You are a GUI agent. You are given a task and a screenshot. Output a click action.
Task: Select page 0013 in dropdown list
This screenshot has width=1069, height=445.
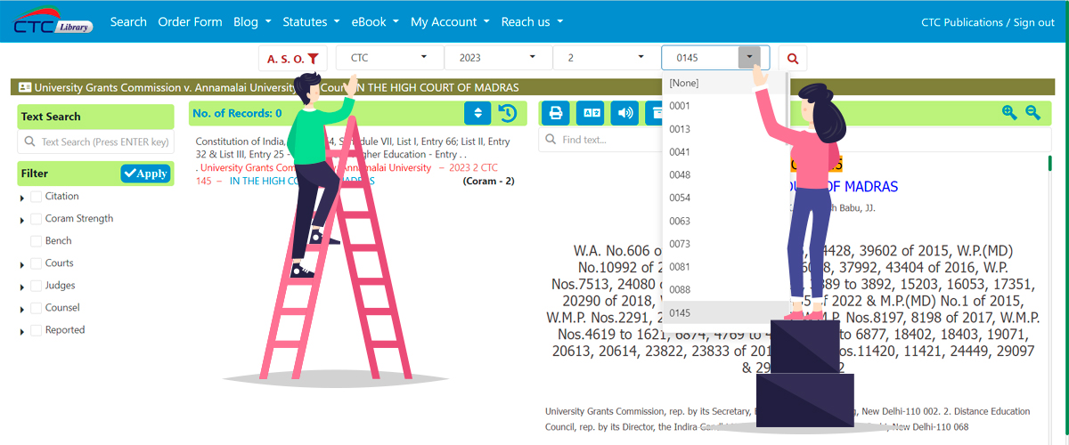click(x=725, y=129)
